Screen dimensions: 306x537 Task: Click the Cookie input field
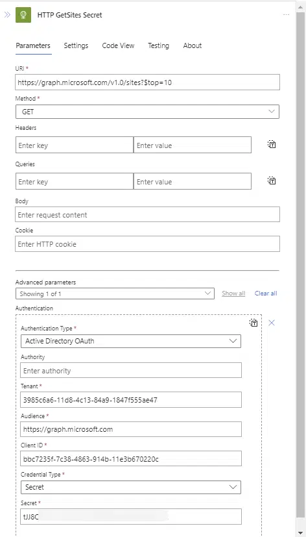[147, 244]
